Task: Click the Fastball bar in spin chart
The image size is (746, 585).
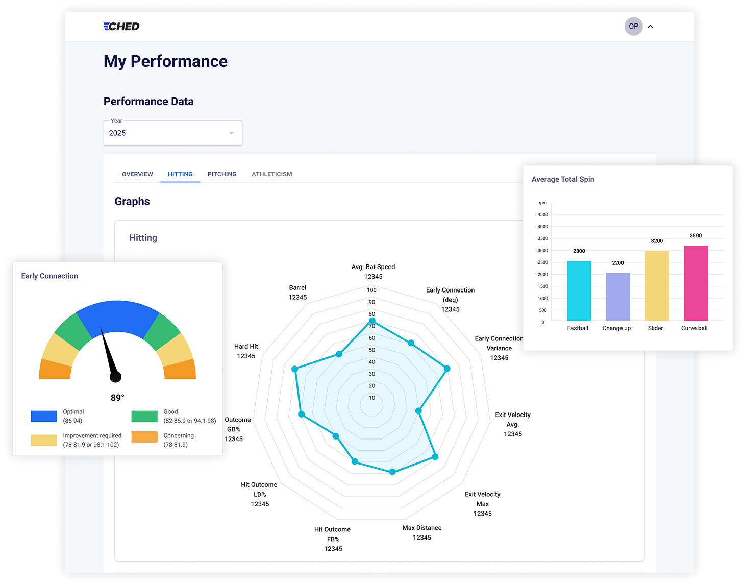Action: coord(579,291)
